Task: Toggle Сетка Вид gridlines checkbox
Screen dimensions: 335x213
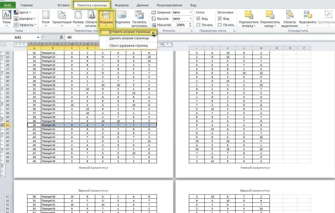Action: 198,19
